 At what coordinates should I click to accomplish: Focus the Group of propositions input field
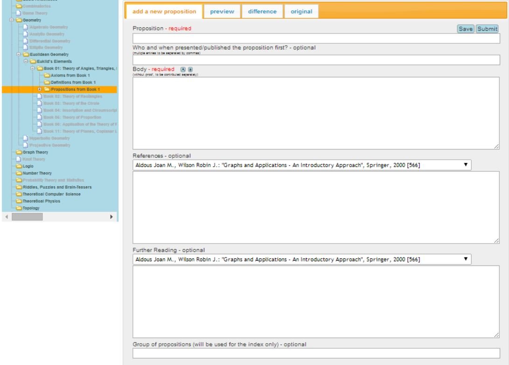pyautogui.click(x=316, y=353)
